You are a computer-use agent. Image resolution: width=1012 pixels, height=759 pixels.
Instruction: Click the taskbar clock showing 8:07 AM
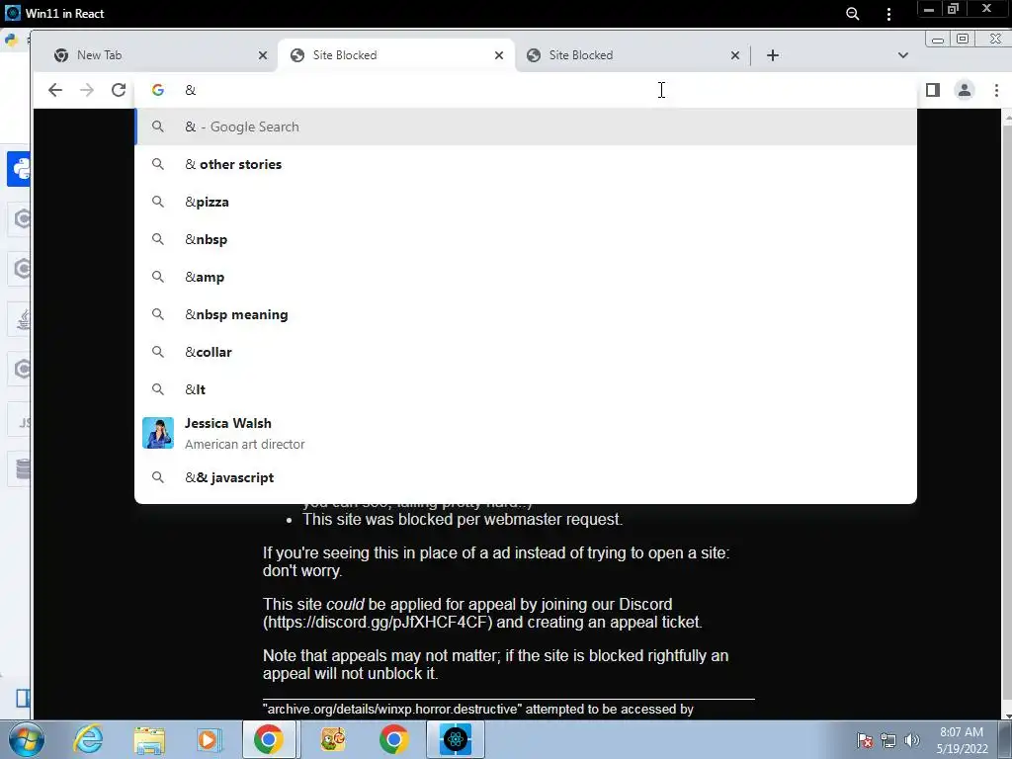point(962,739)
